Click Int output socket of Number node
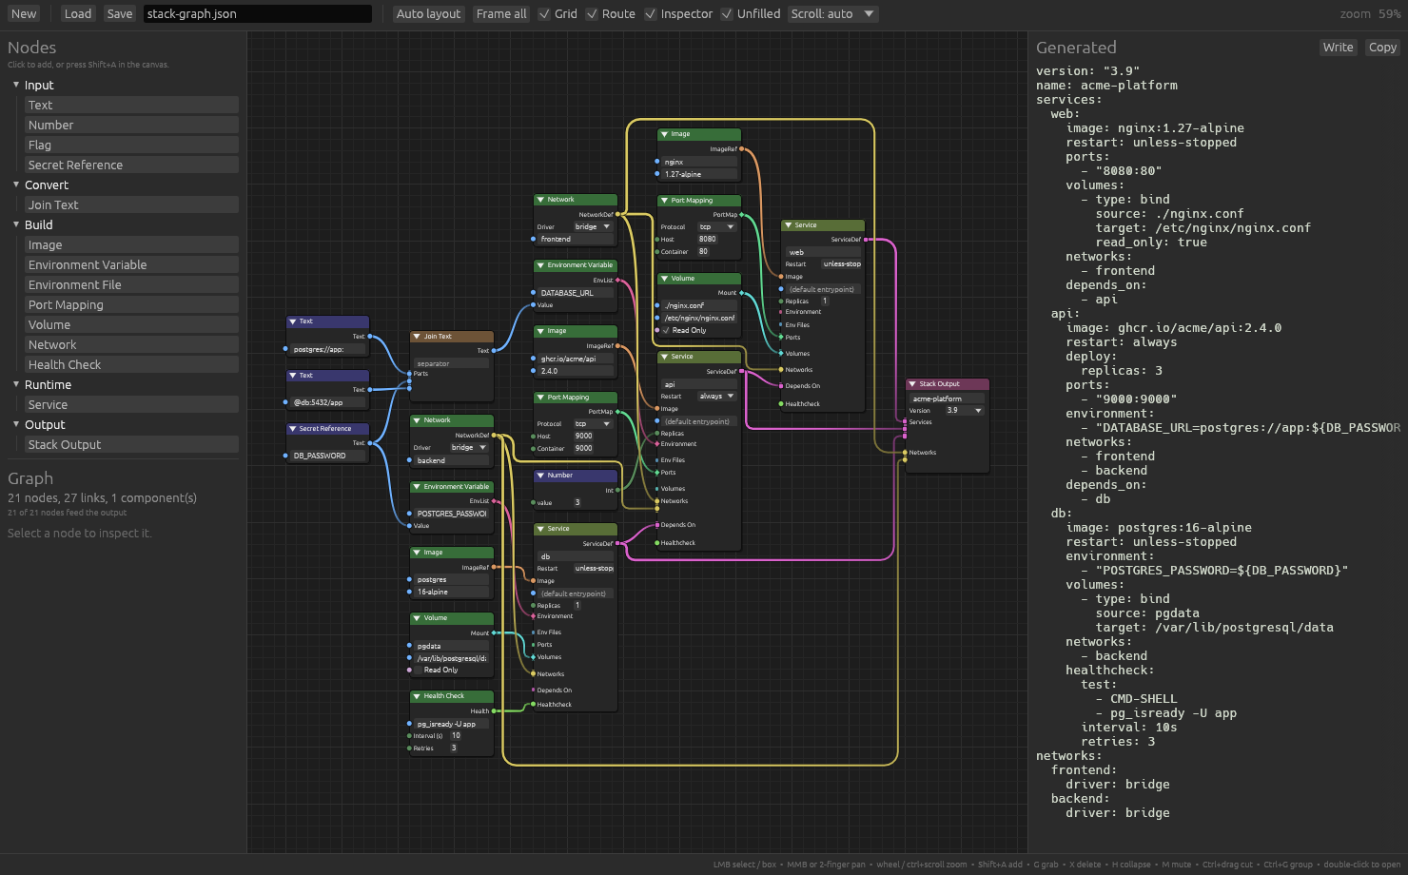 tap(618, 491)
